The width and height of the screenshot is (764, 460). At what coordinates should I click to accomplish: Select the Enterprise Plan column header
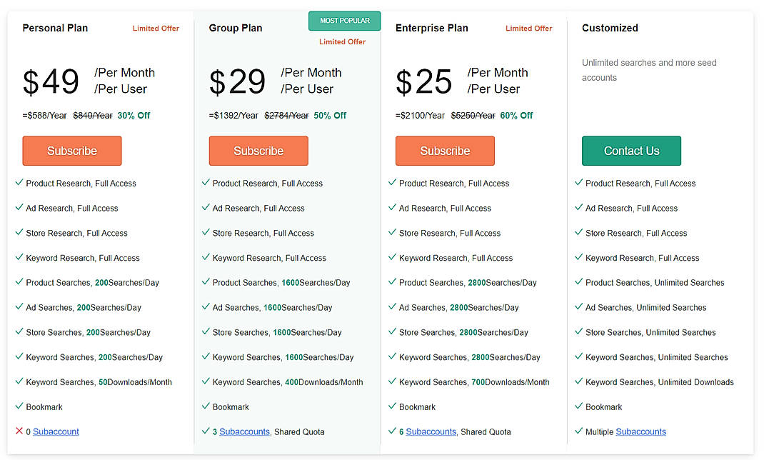[431, 28]
